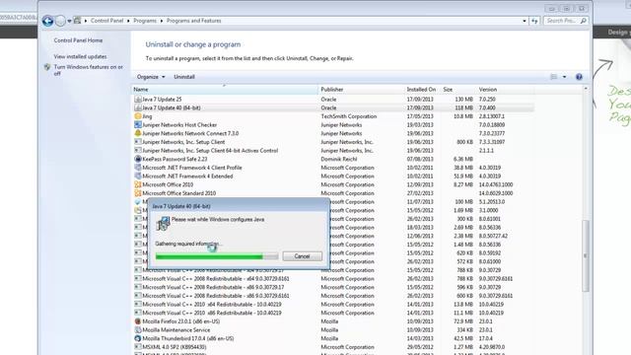Click Juniper Networks Host Checker icon

[138, 125]
